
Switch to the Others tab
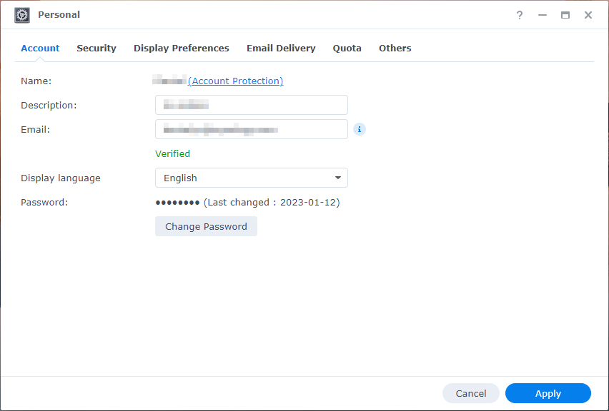[x=395, y=48]
